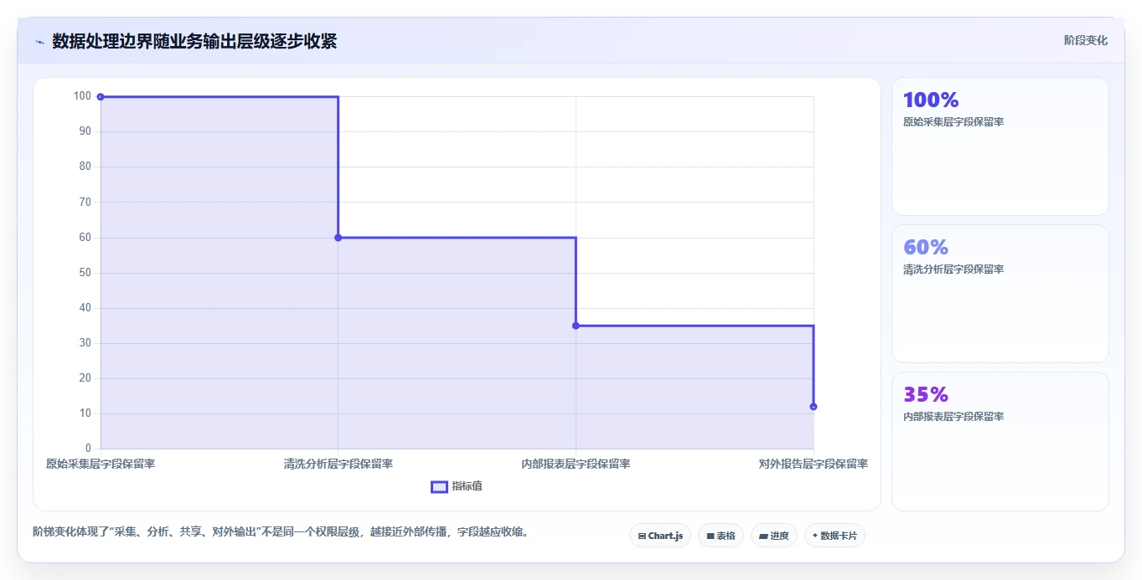Click the icon inside the 进度 tag
The width and height of the screenshot is (1142, 580).
point(763,536)
